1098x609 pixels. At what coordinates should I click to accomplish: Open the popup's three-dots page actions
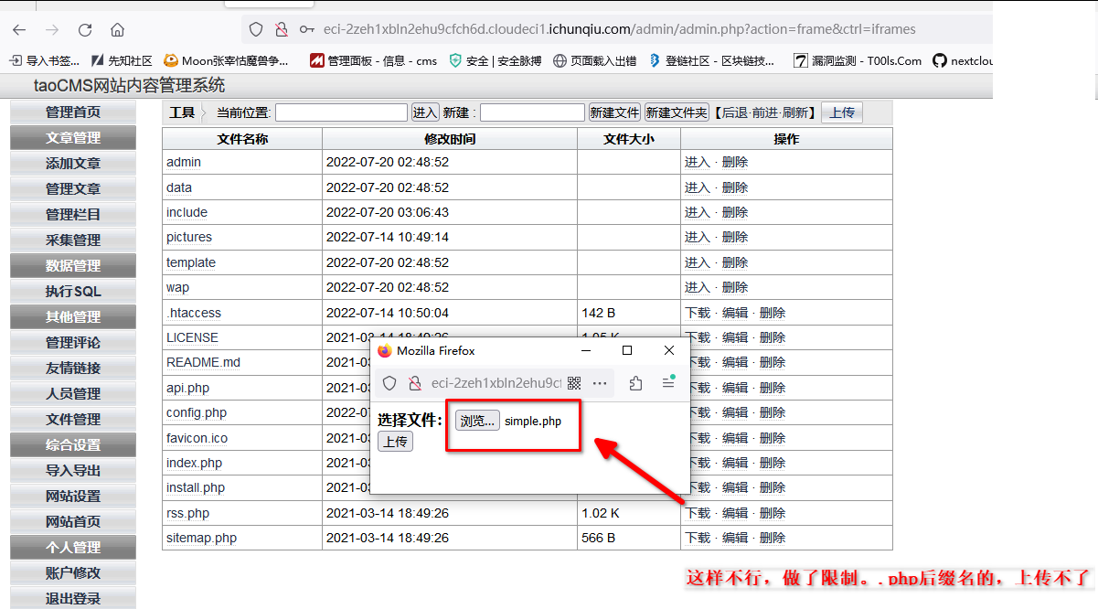pos(600,383)
